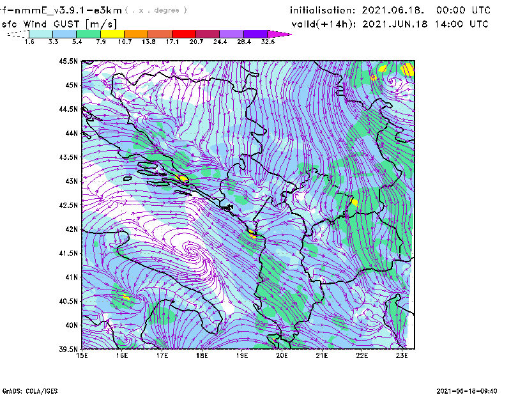The width and height of the screenshot is (511, 395).
Task: Click the legend value '32.6'
Action: [x=268, y=42]
